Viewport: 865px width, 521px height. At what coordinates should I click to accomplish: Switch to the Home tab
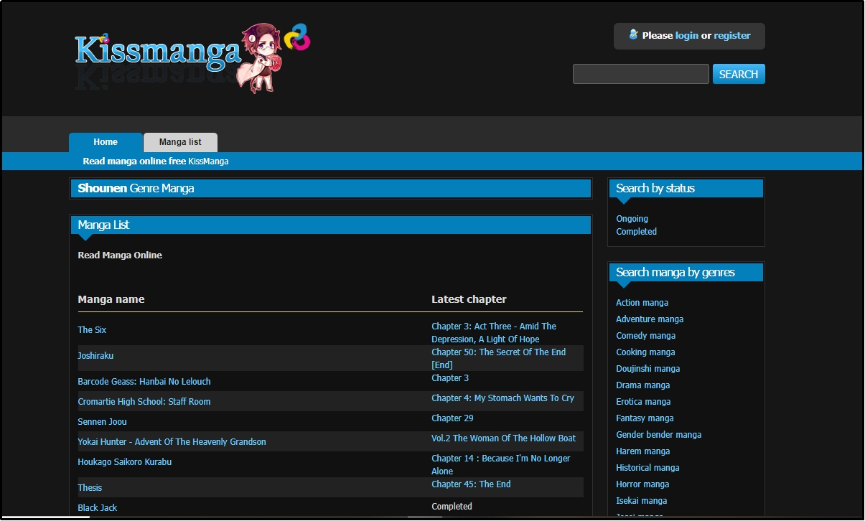tap(106, 142)
